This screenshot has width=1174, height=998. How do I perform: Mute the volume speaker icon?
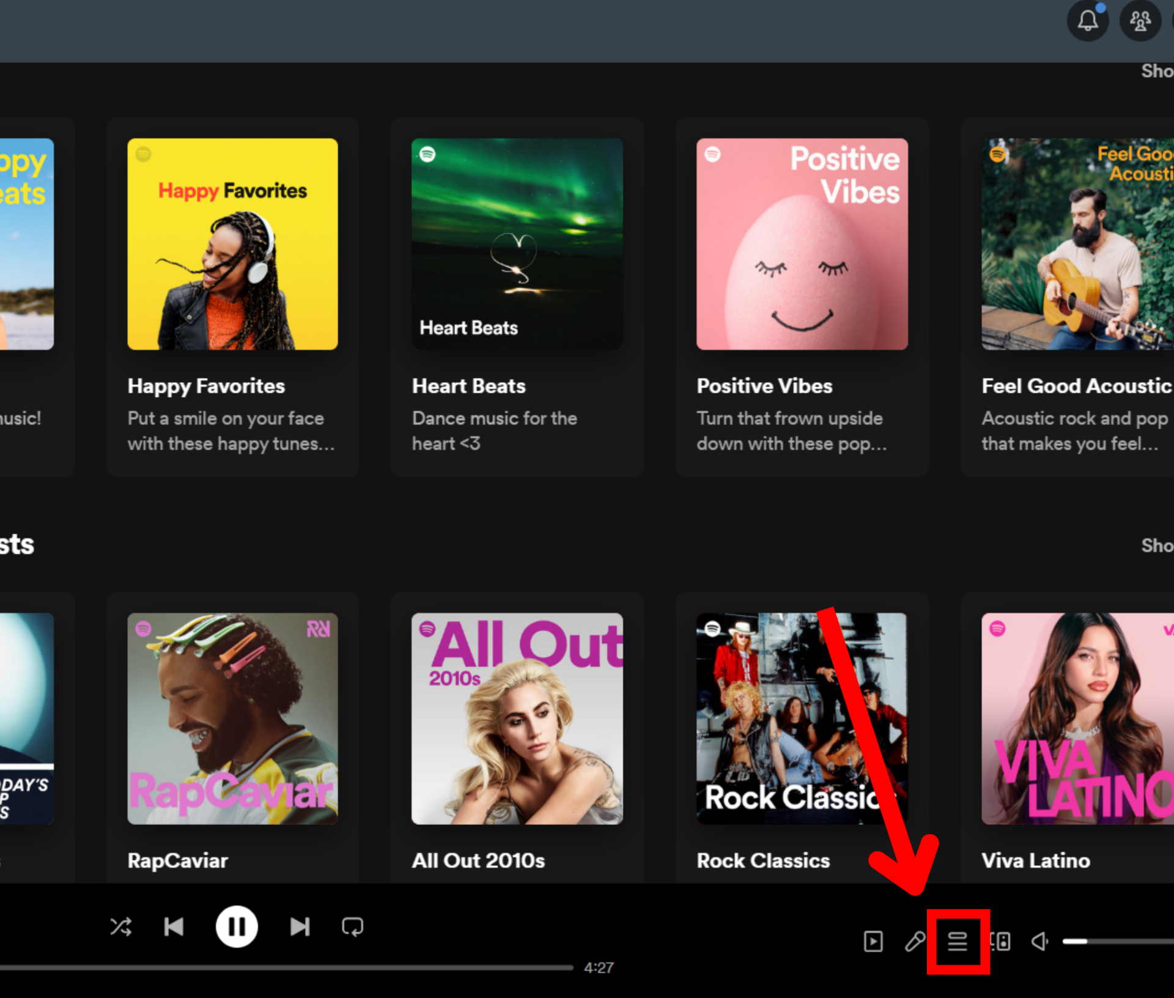[x=1040, y=941]
